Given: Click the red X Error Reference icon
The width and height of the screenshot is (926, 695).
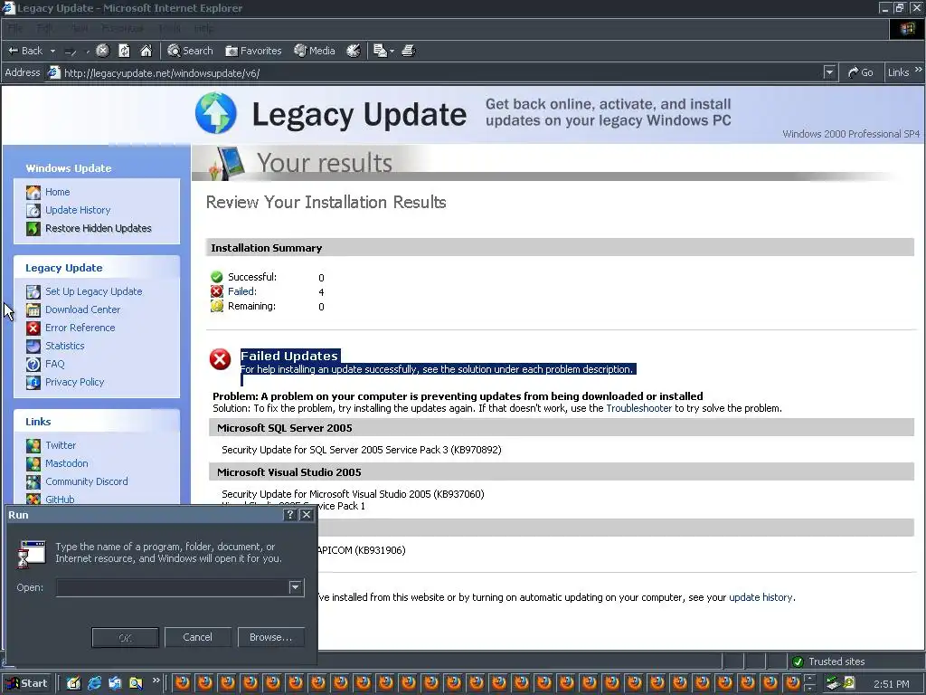Looking at the screenshot, I should click(x=33, y=328).
